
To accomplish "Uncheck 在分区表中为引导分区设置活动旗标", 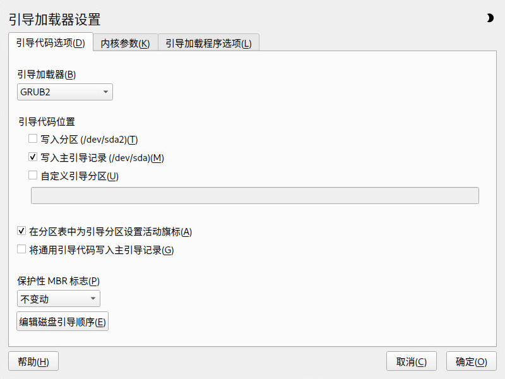I will pos(21,231).
